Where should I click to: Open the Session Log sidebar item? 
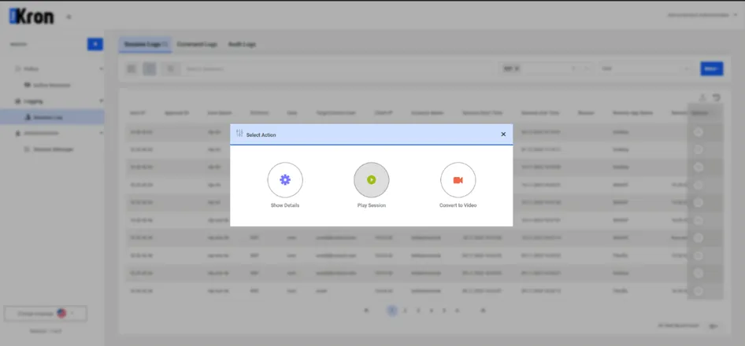[x=52, y=116]
